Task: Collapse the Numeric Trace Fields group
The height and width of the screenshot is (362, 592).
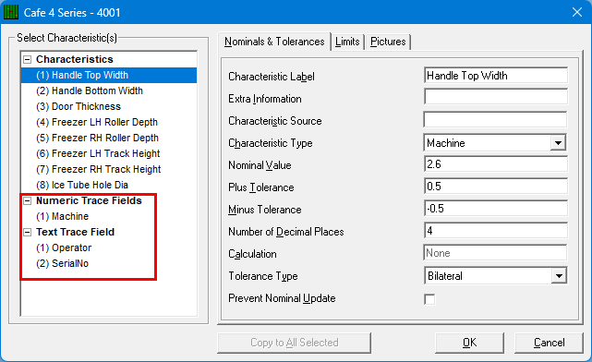Action: pos(27,200)
